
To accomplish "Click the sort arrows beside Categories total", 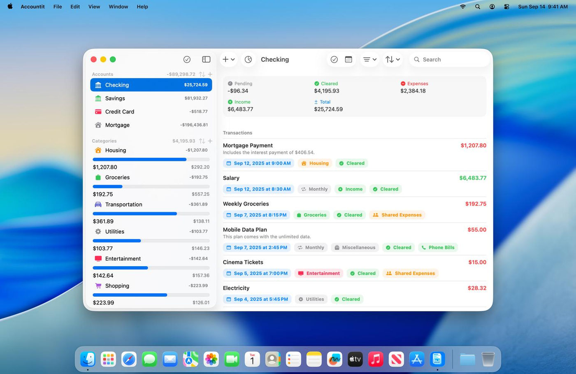I will tap(202, 141).
